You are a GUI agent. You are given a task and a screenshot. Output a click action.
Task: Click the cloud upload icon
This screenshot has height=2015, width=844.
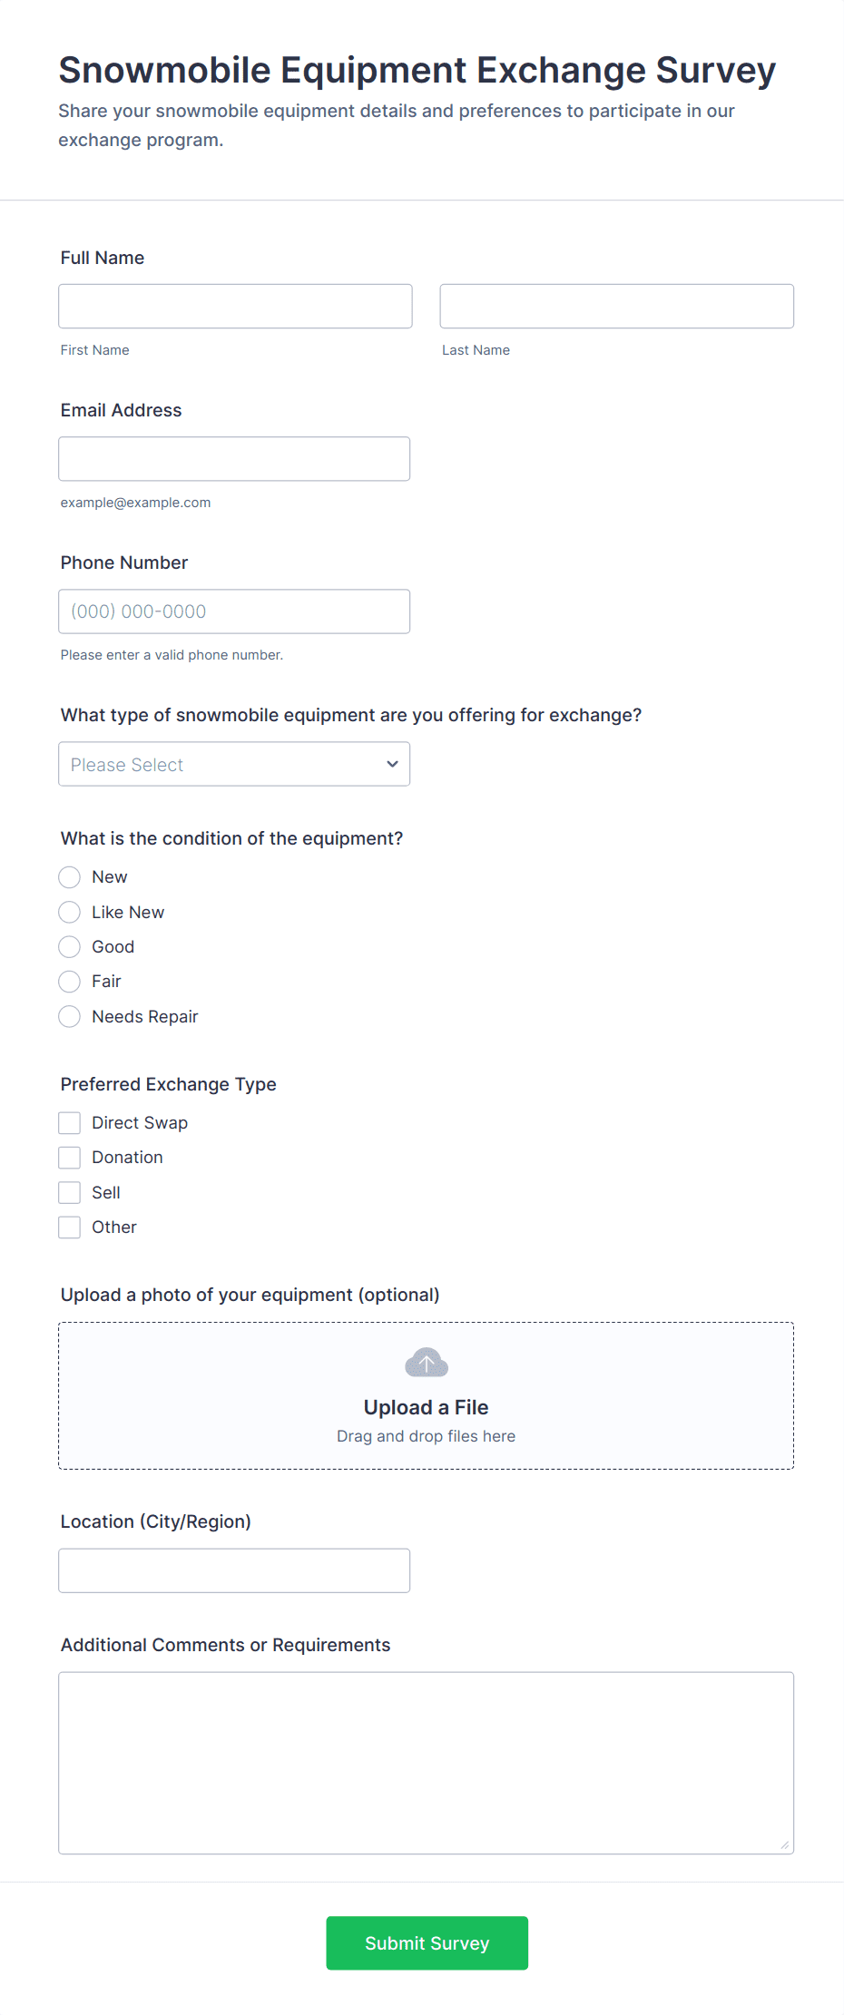tap(426, 1363)
